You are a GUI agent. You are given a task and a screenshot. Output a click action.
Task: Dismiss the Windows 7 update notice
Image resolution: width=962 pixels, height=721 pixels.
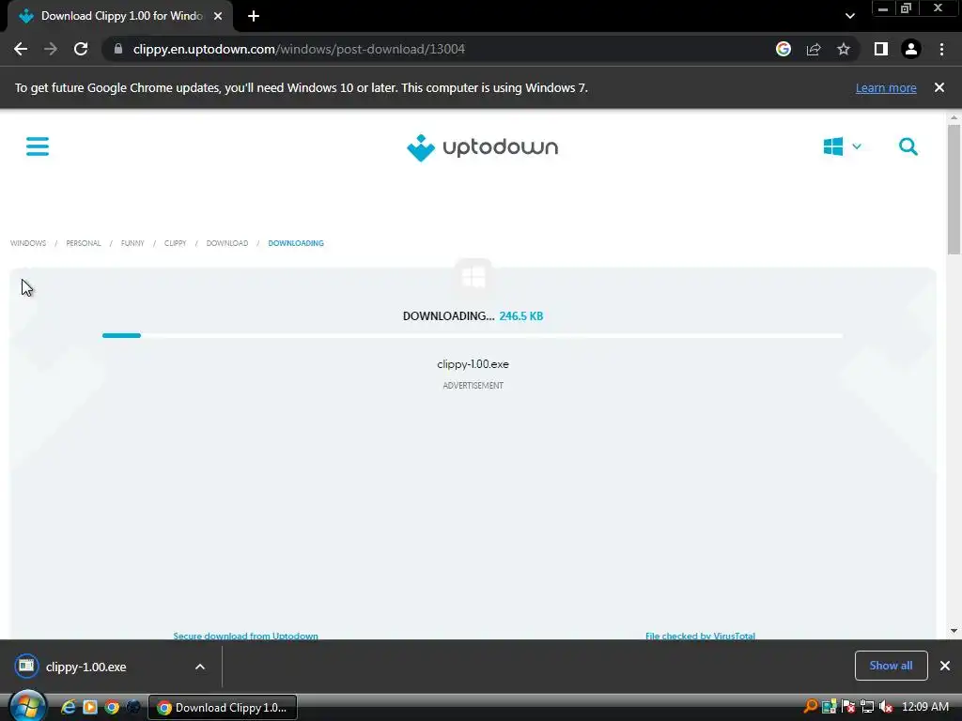[939, 87]
